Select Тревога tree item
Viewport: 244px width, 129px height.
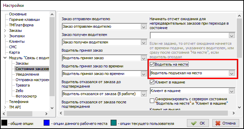coord(23,85)
